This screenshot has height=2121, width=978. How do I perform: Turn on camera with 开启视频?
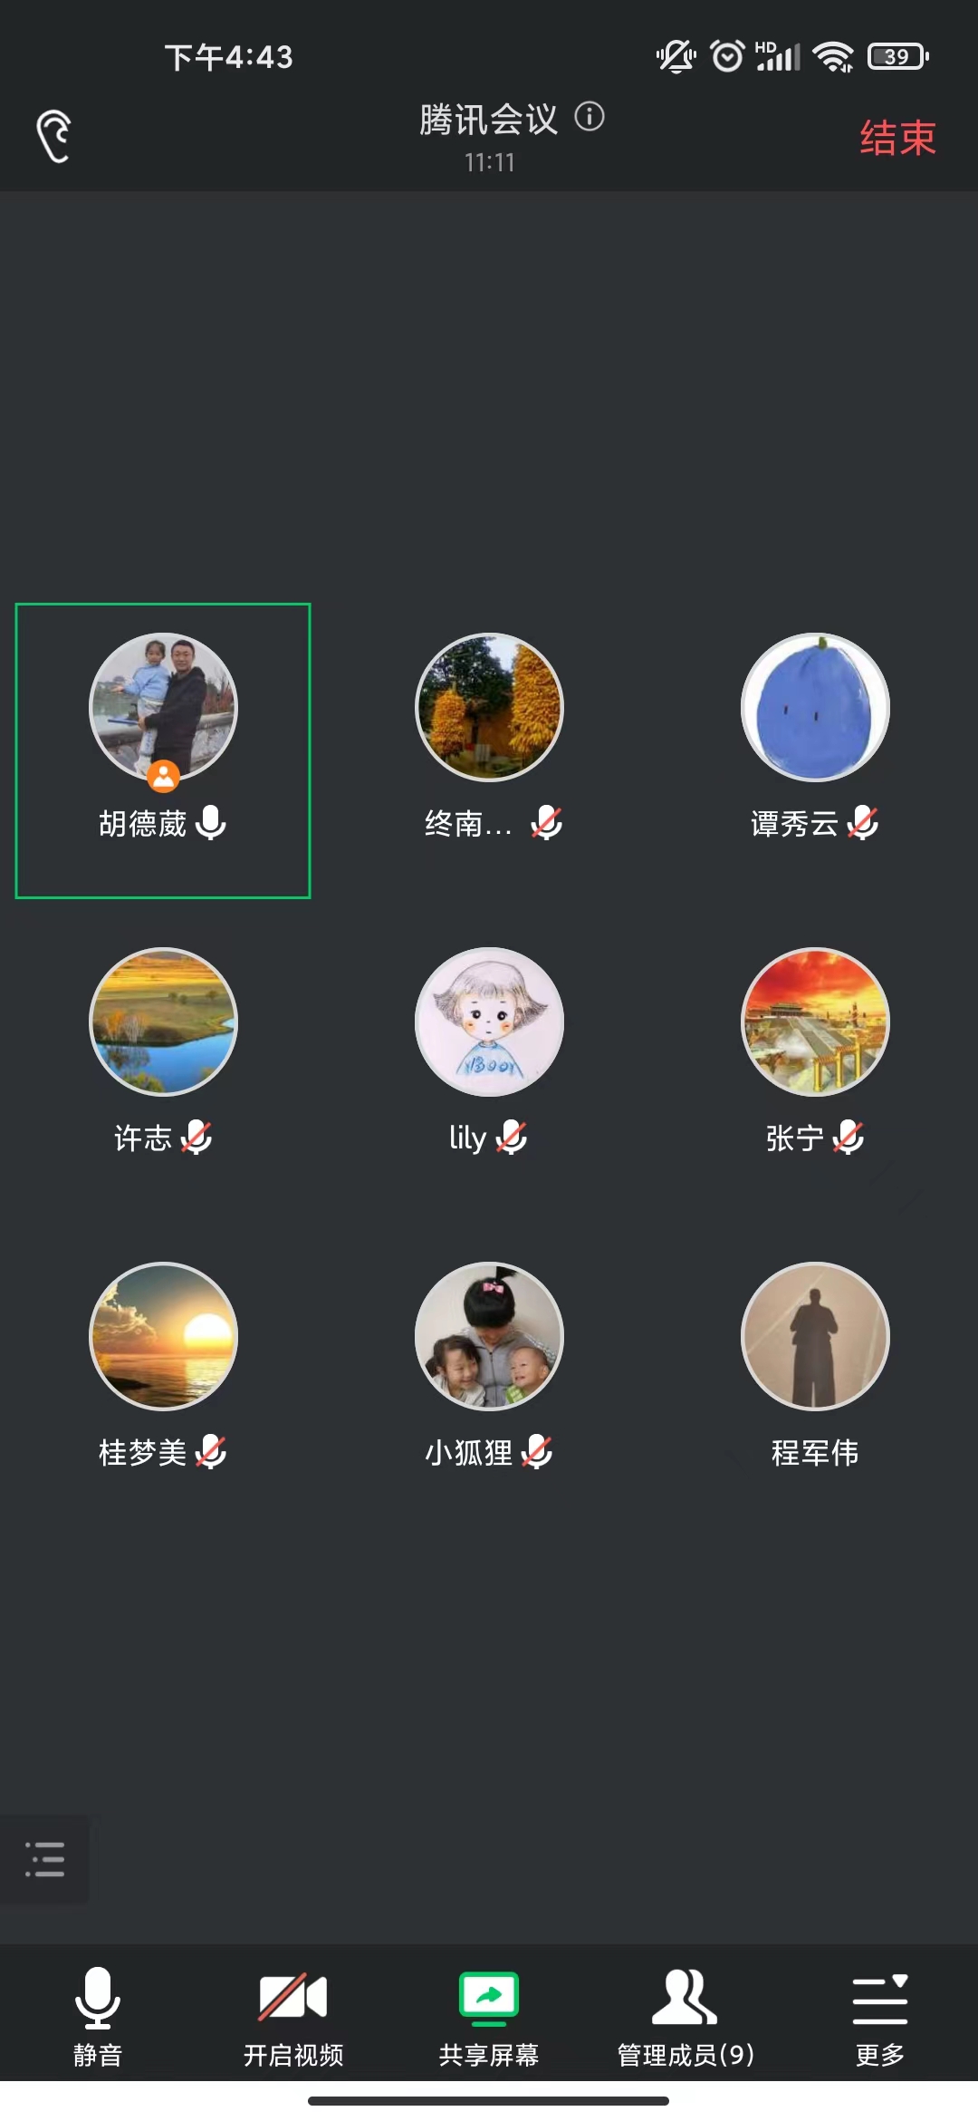293,2015
